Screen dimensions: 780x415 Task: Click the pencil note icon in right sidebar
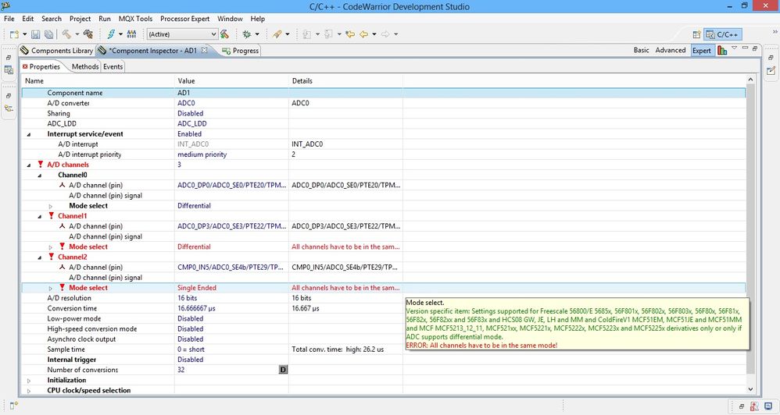771,70
